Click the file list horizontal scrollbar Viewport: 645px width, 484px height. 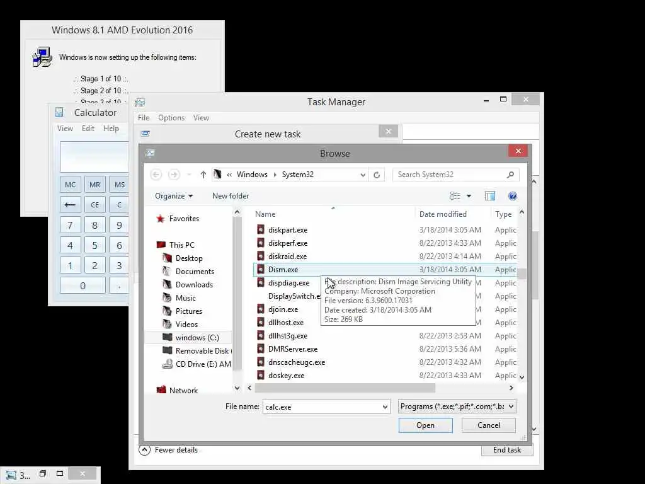point(345,388)
